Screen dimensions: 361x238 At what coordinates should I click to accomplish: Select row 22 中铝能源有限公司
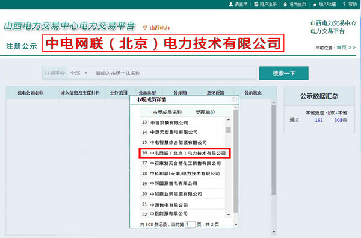point(182,214)
